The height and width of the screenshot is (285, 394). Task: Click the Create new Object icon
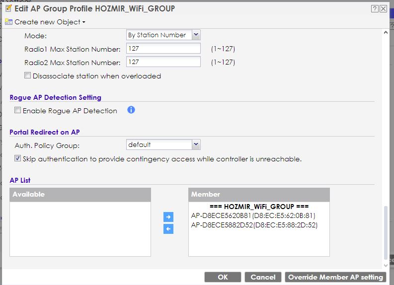[8, 22]
